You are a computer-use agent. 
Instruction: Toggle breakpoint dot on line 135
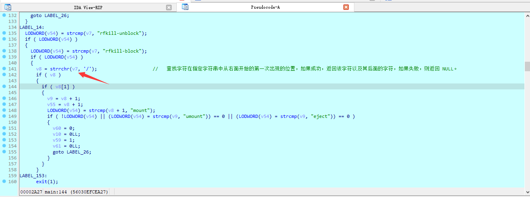[4, 33]
